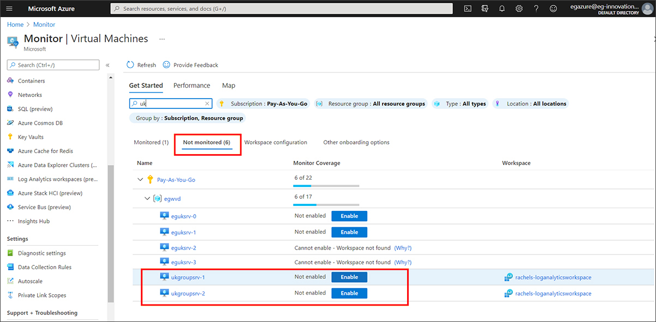Open the Location : All locations filter
The image size is (656, 322).
pyautogui.click(x=530, y=104)
